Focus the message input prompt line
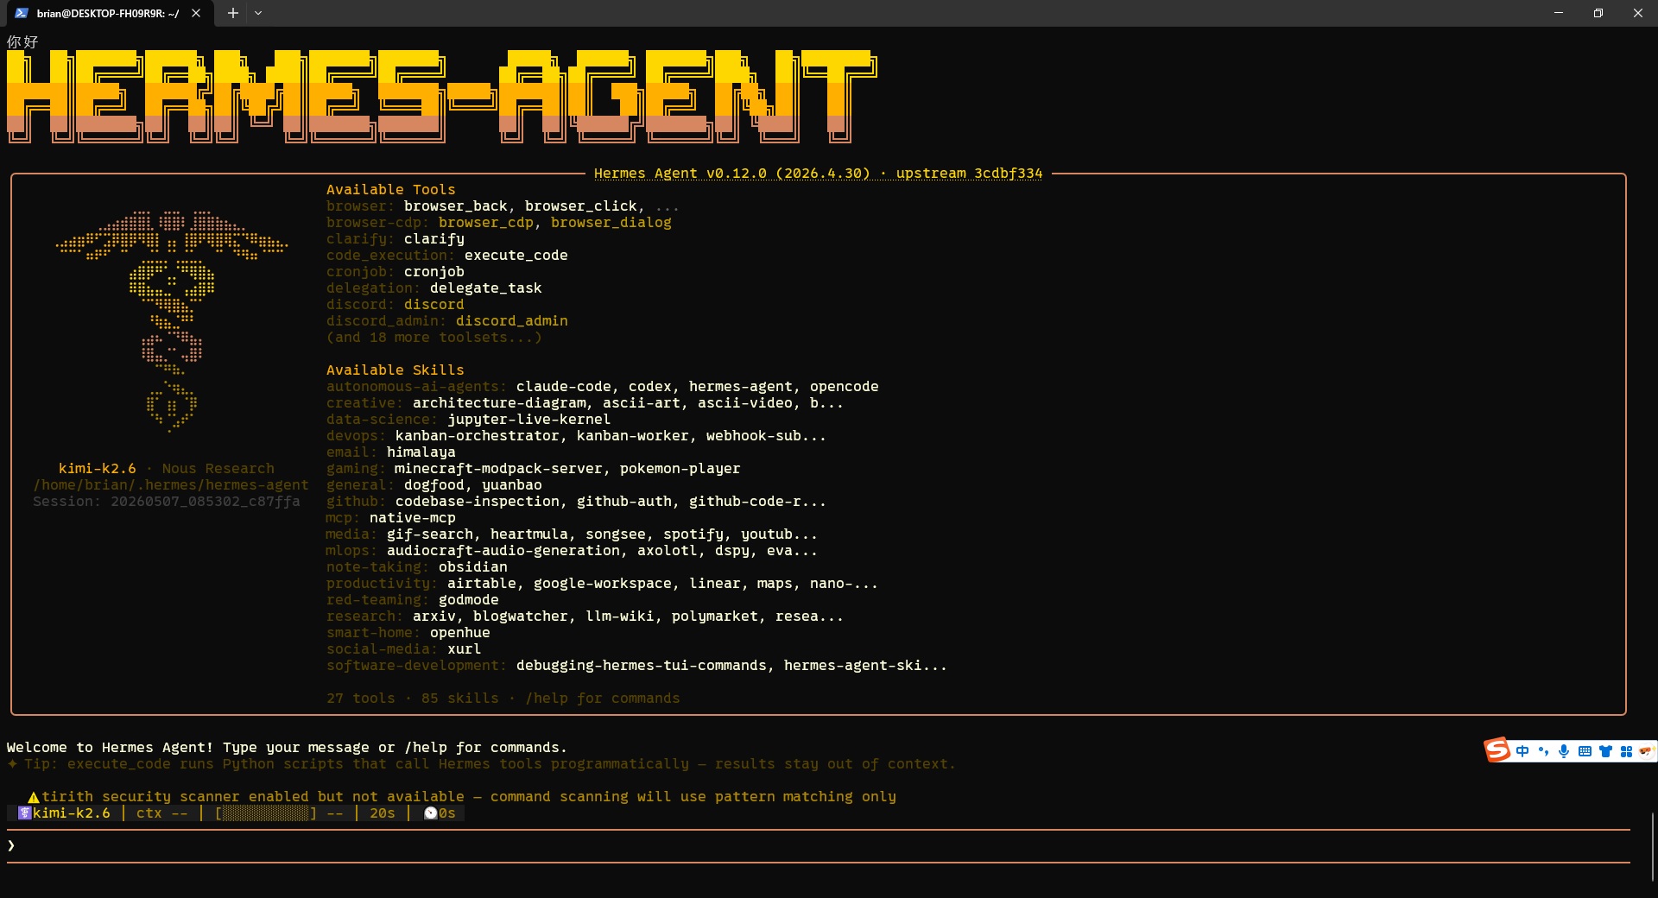This screenshot has width=1658, height=898. coord(818,845)
